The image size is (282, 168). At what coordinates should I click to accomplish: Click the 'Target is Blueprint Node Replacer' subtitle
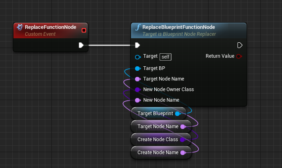(x=179, y=34)
